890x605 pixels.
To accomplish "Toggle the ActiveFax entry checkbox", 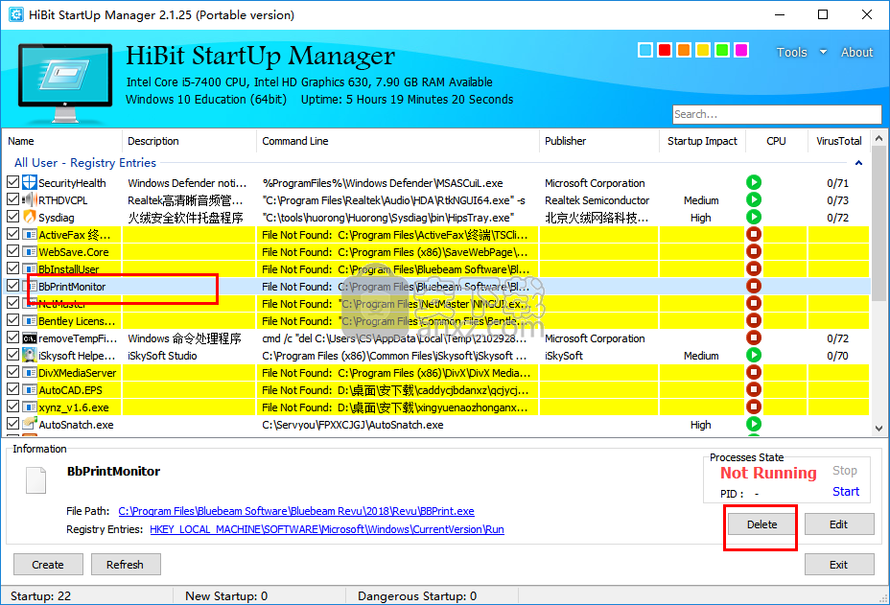I will 13,234.
